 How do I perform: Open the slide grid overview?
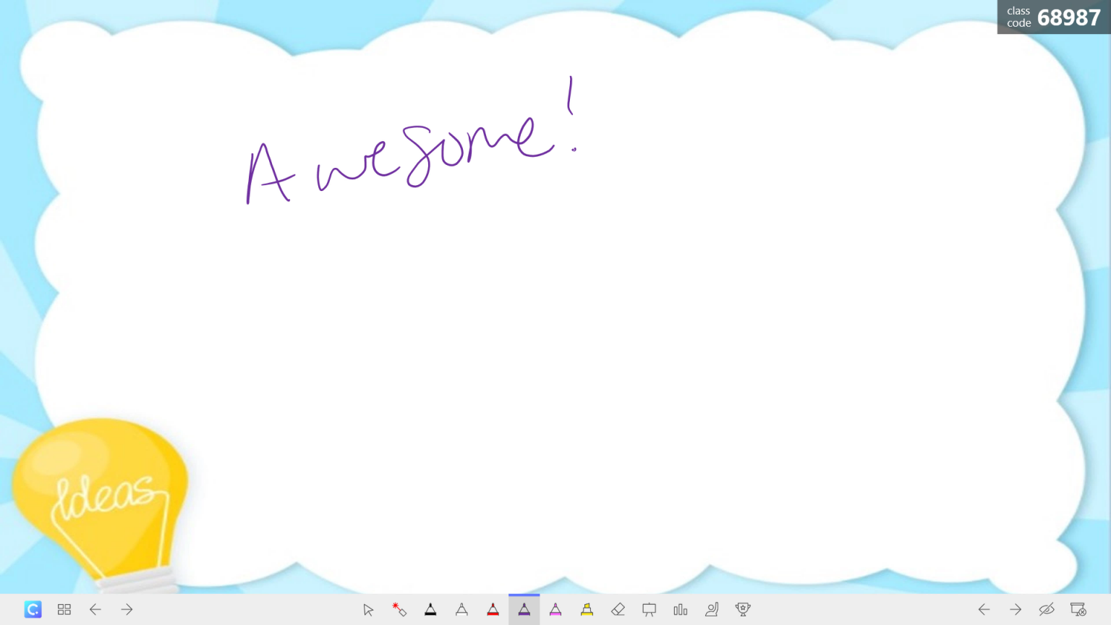coord(64,610)
